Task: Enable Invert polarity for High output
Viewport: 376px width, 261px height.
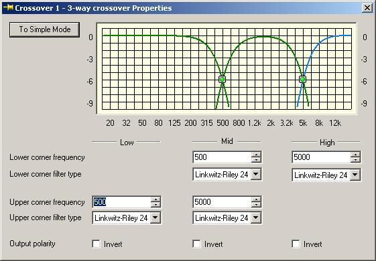Action: click(296, 244)
